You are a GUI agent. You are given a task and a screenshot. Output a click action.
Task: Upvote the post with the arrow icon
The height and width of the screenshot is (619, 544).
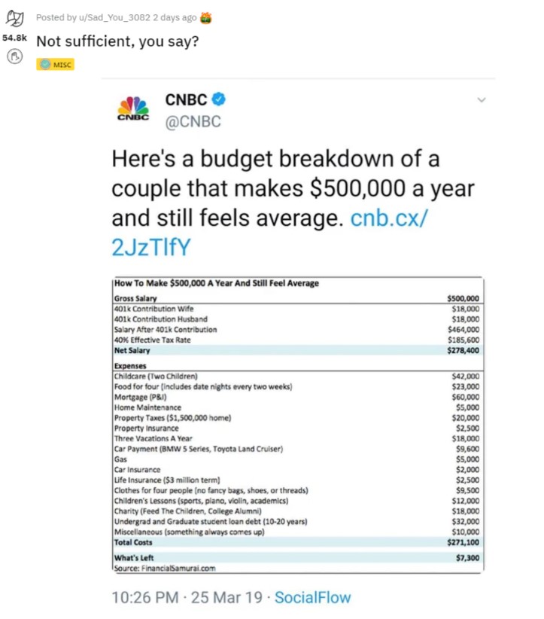pyautogui.click(x=14, y=18)
